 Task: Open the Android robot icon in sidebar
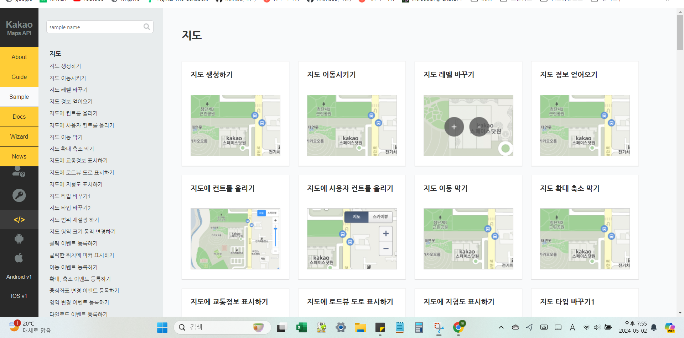point(19,239)
